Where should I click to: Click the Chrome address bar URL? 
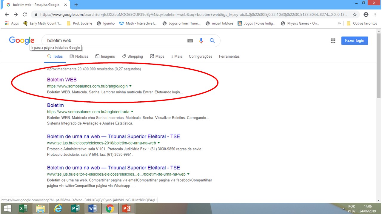(193, 14)
